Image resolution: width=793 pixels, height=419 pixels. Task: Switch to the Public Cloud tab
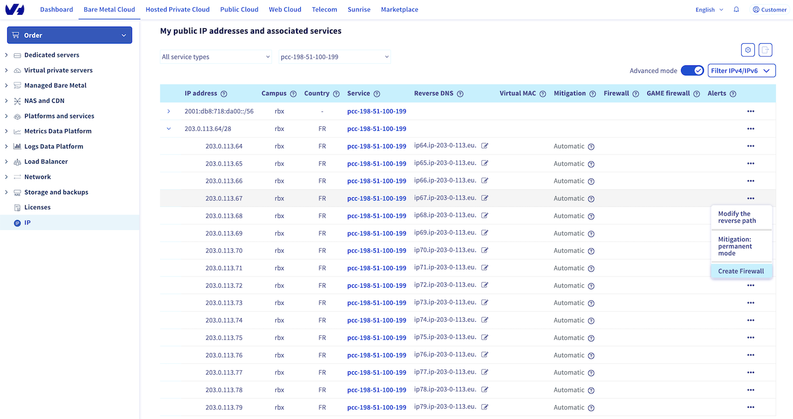tap(239, 10)
